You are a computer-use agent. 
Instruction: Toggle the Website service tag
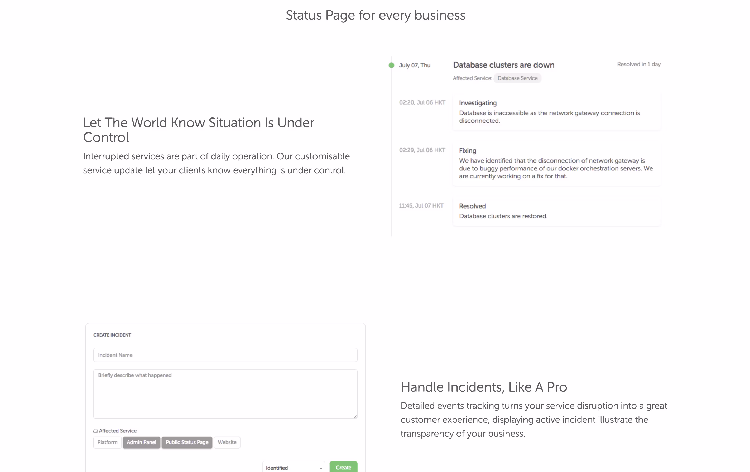tap(227, 442)
